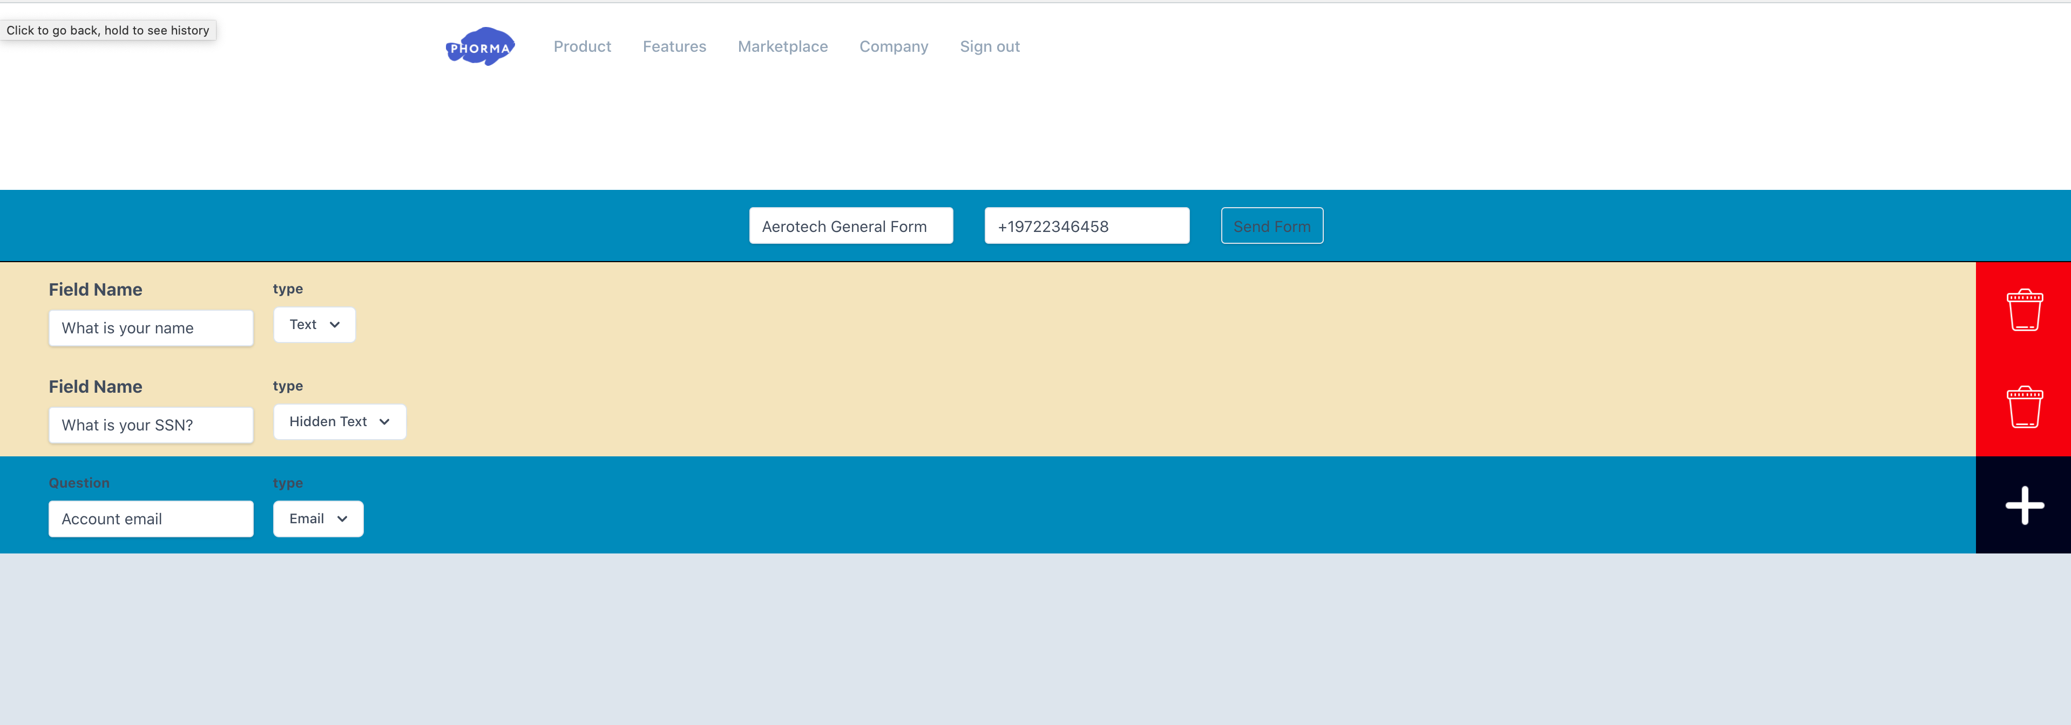Edit the Aerotech General Form title field
The height and width of the screenshot is (725, 2071).
coord(851,225)
